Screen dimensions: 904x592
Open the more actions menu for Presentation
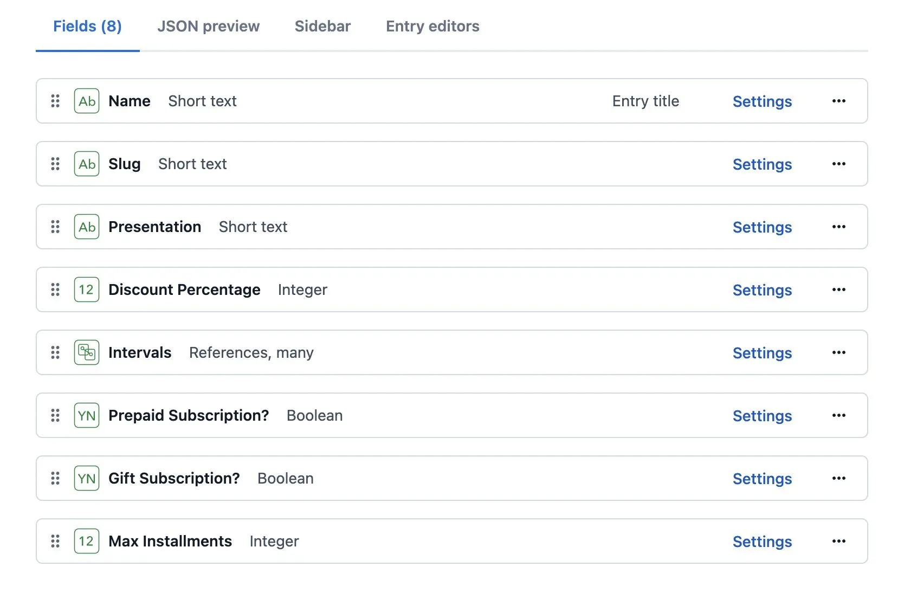pos(839,227)
